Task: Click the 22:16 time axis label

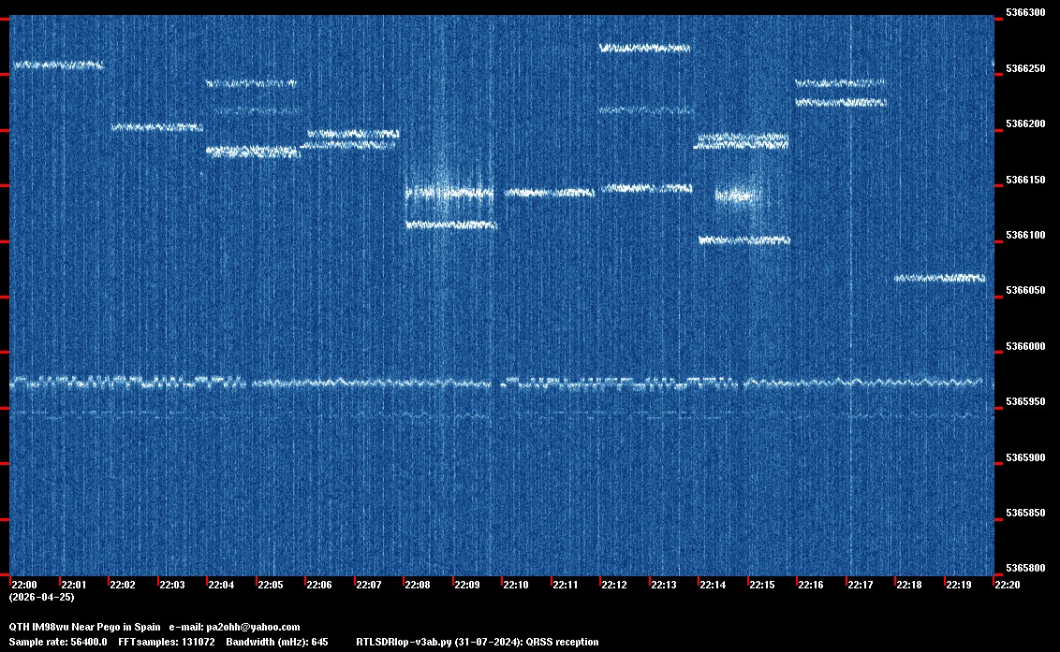Action: [811, 585]
